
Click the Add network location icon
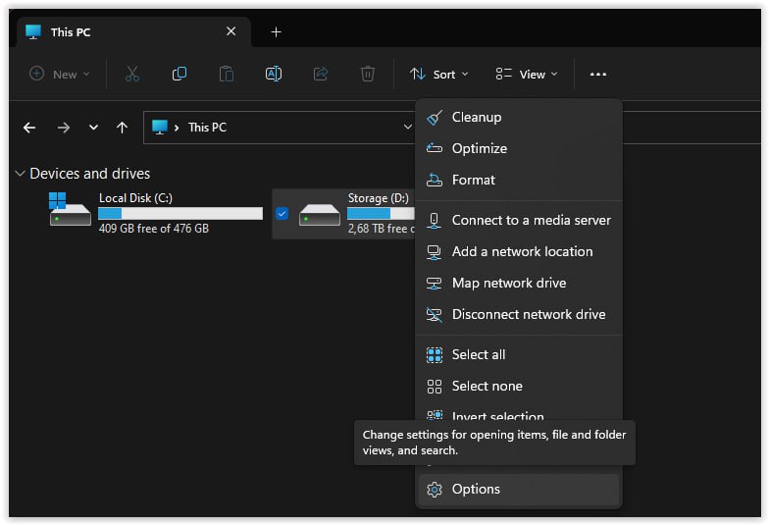pos(434,252)
